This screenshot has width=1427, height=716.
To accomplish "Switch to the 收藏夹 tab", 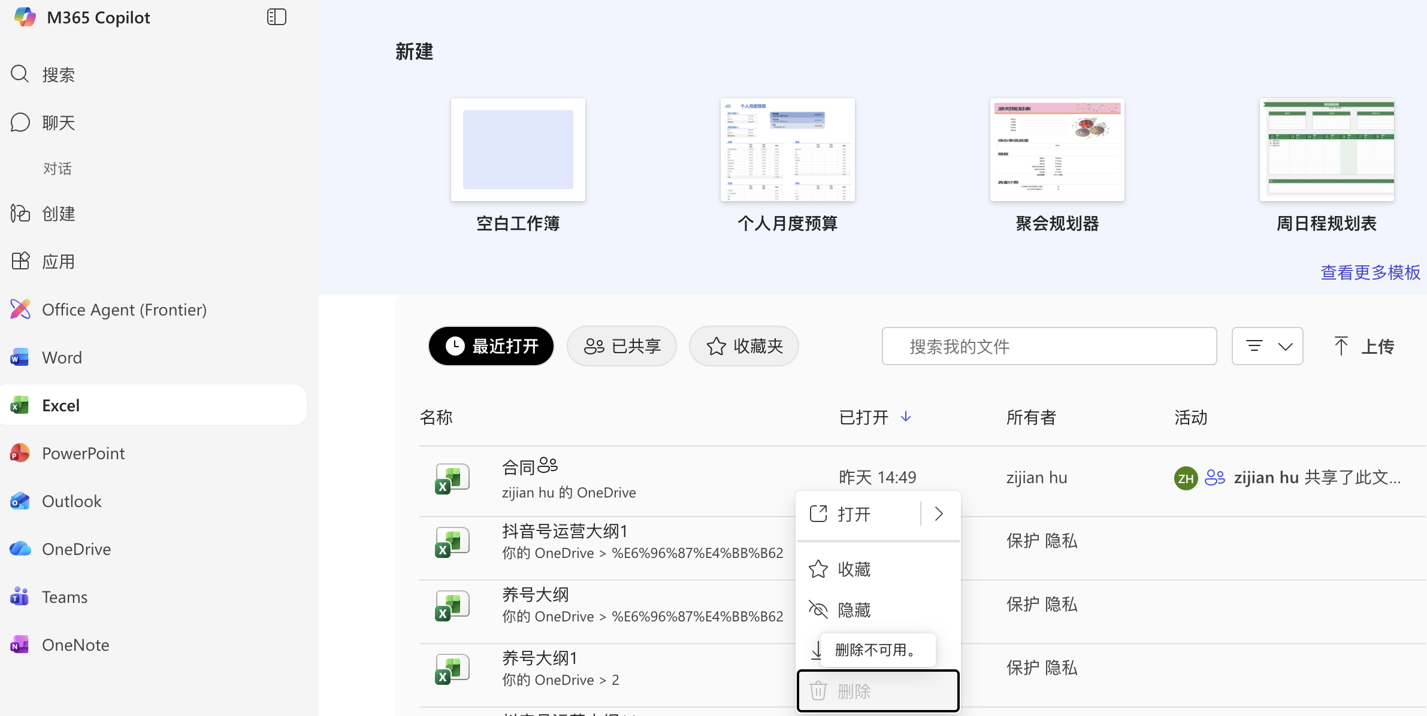I will [x=744, y=346].
